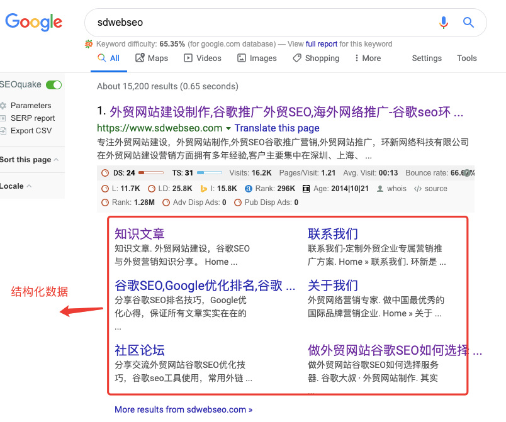This screenshot has width=506, height=422.
Task: Open the whois lookup
Action: click(396, 189)
